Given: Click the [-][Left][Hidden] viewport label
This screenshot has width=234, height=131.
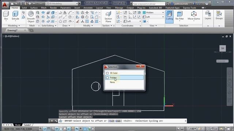Looking at the screenshot, I should click(x=11, y=36).
